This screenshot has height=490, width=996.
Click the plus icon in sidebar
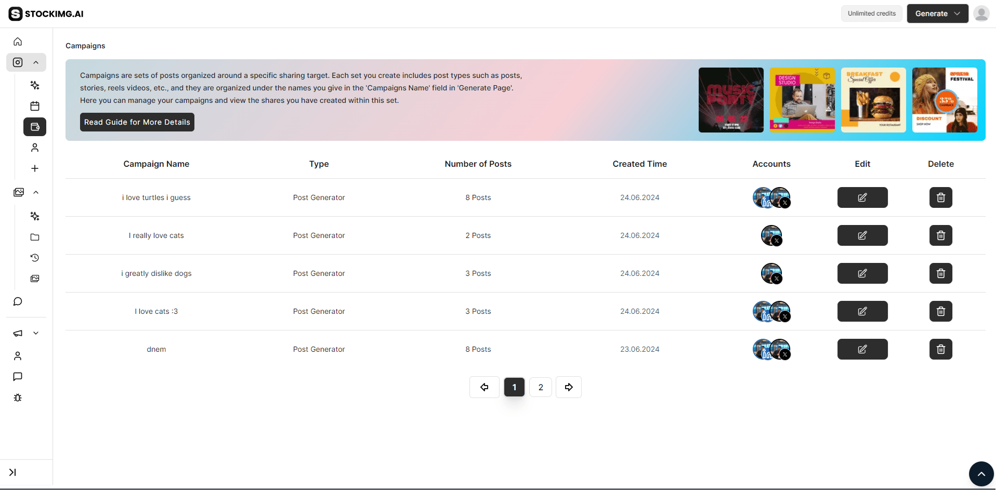coord(35,168)
